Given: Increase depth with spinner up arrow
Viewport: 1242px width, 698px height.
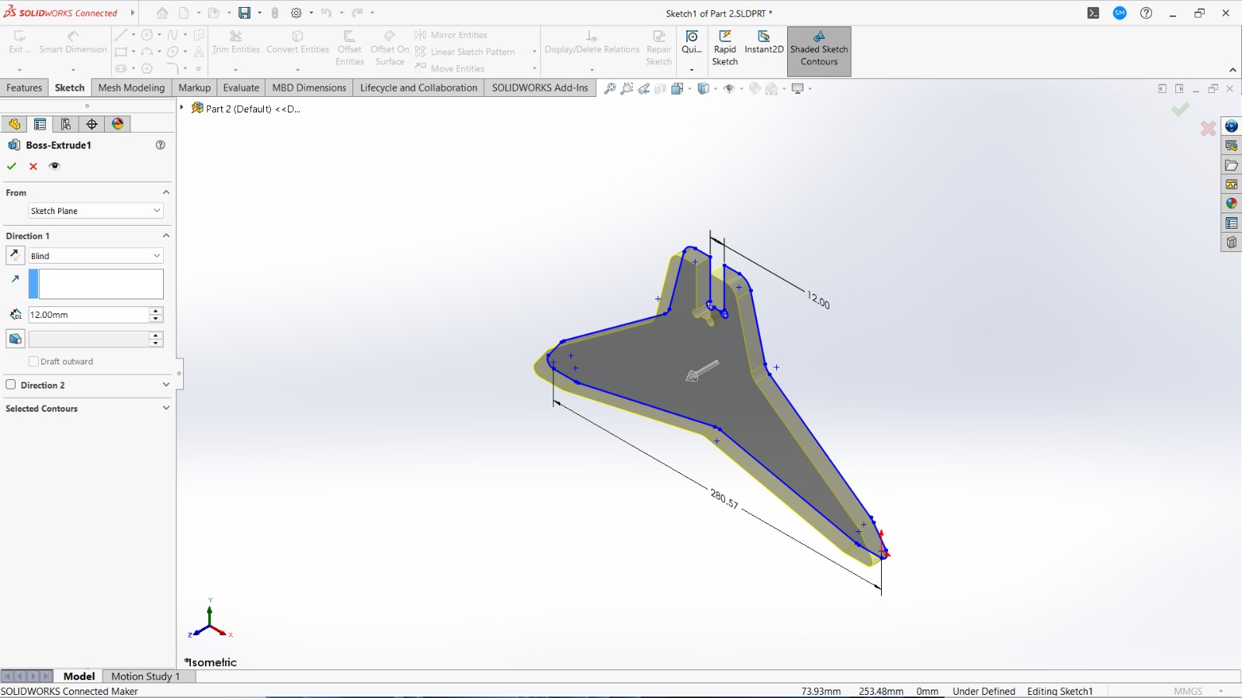Looking at the screenshot, I should tap(156, 311).
